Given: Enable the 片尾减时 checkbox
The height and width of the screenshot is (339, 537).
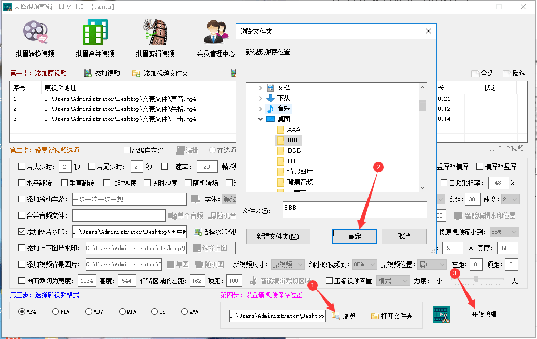Looking at the screenshot, I should coord(92,167).
